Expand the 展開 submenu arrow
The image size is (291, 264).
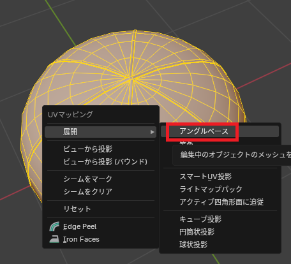[152, 132]
